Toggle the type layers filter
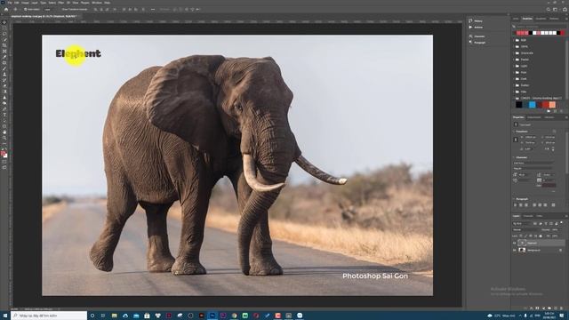Viewport: 569px width, 320px height. [x=546, y=223]
